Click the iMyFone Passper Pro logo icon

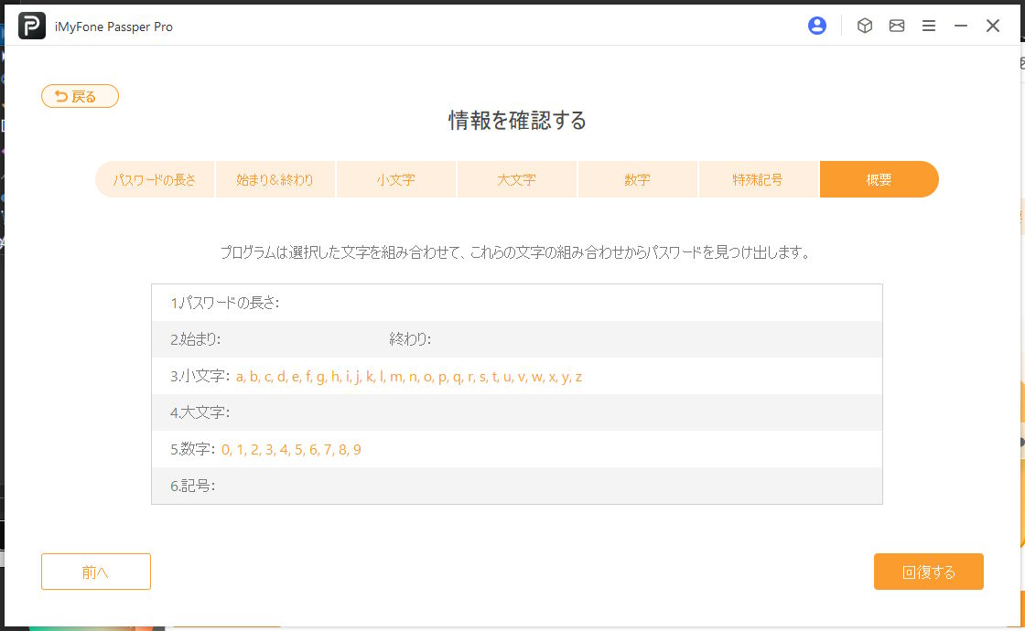(x=32, y=27)
